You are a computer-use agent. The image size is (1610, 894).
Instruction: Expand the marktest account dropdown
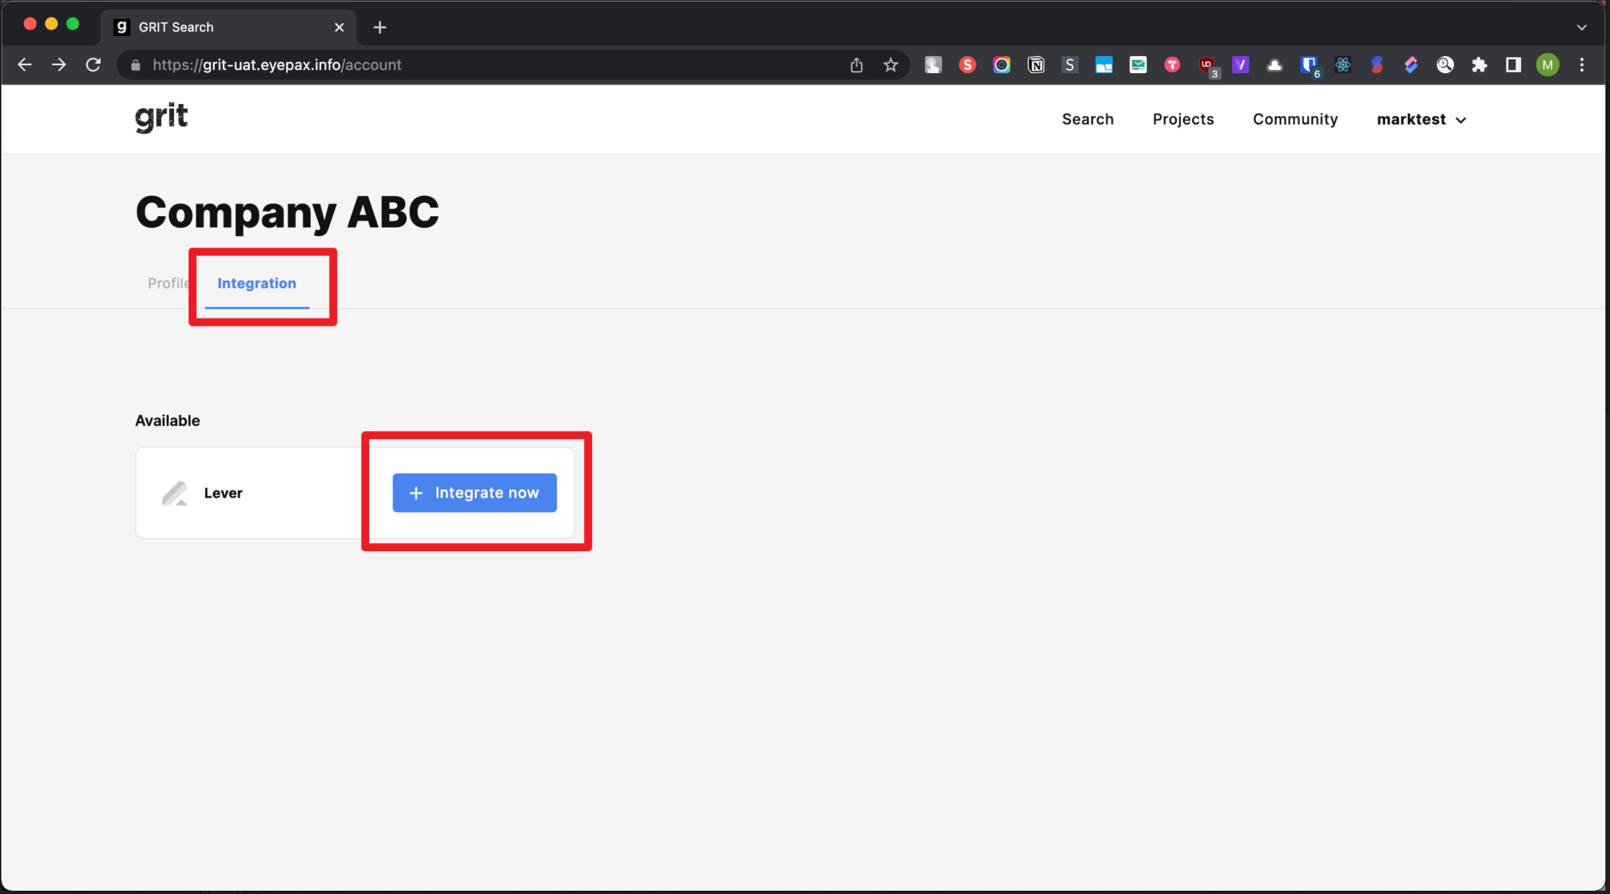pyautogui.click(x=1421, y=119)
